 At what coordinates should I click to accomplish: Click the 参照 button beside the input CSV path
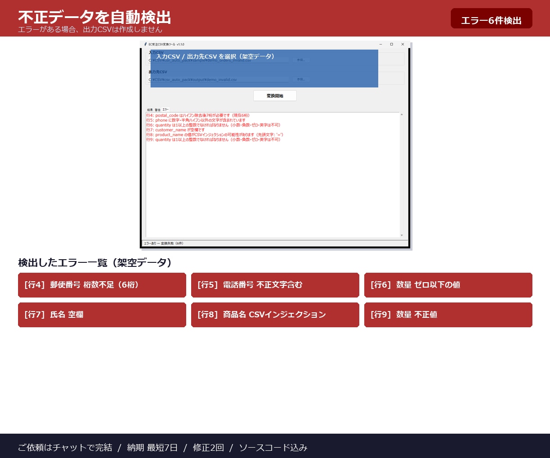coord(301,60)
